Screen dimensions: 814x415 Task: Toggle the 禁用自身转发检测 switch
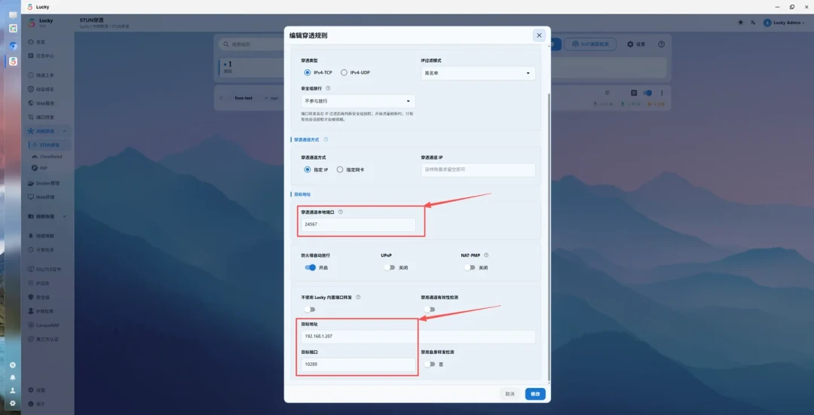pos(430,365)
